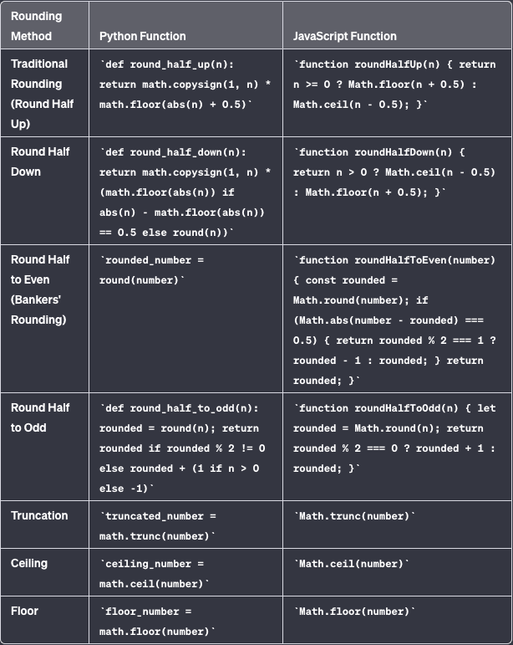513x645 pixels.
Task: Click the Python "ceiling_number" code cell
Action: pyautogui.click(x=155, y=573)
